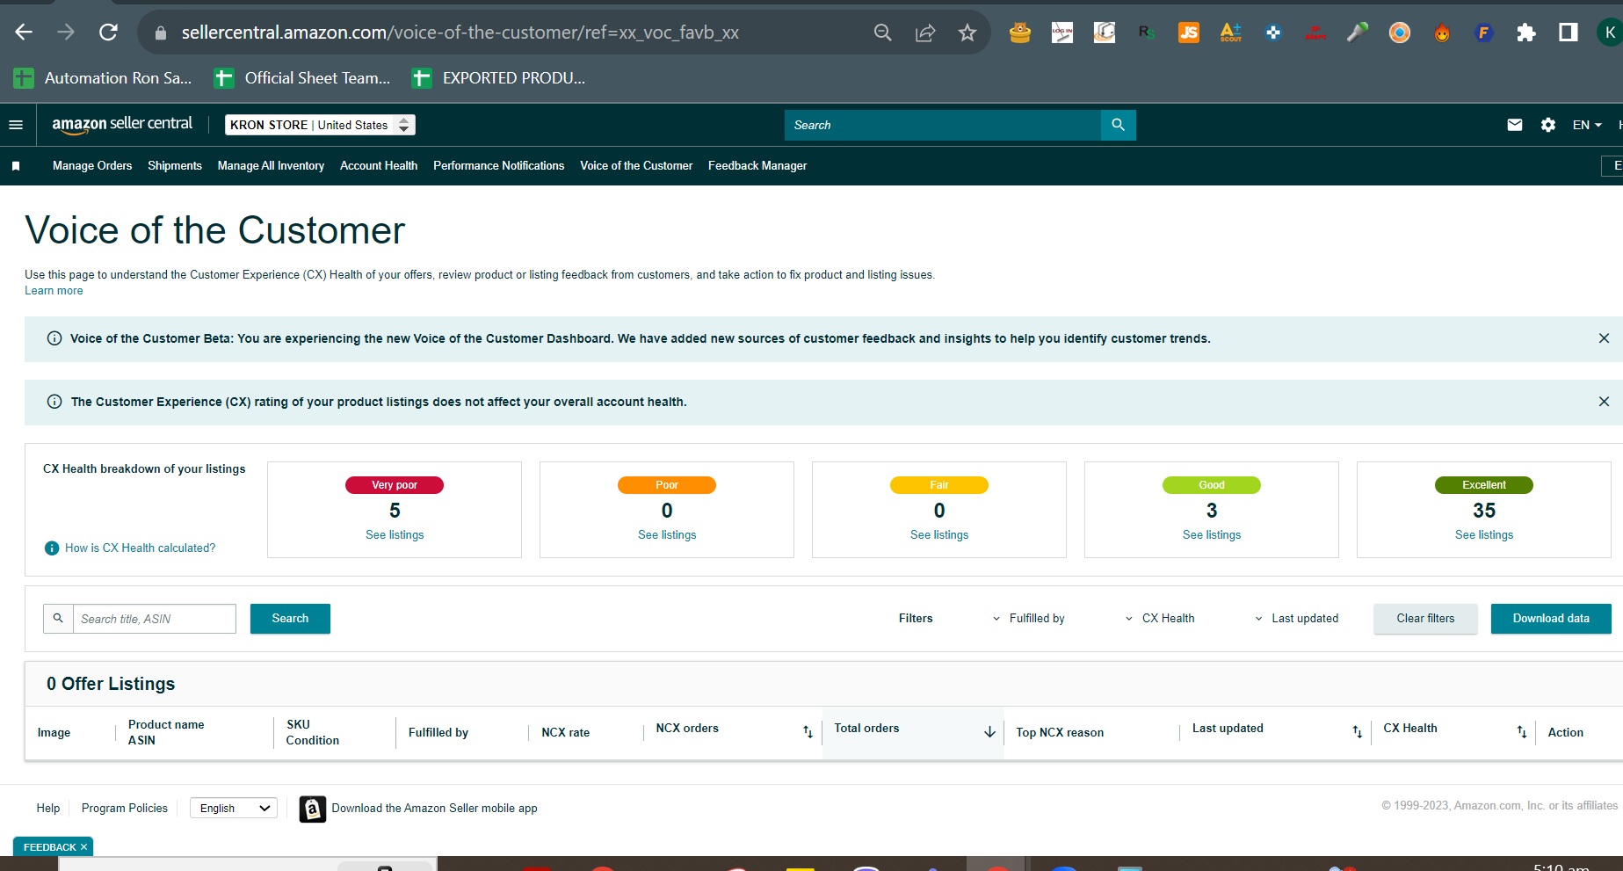Expand the Fulfilled by filter

(x=1028, y=619)
